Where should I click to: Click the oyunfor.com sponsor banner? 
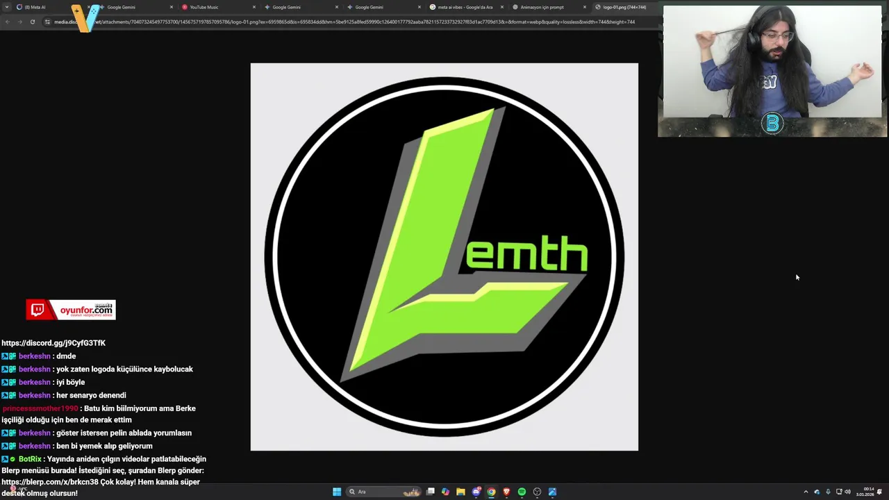(71, 310)
